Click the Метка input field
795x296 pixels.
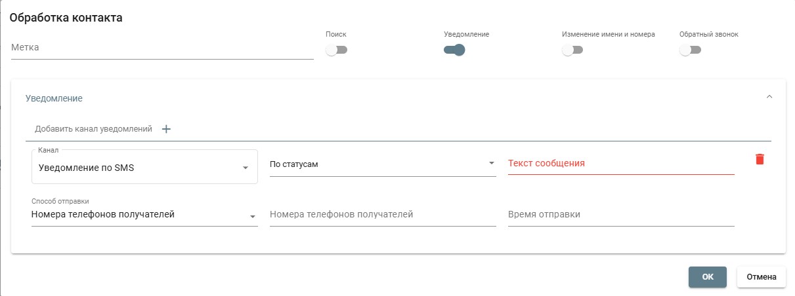pyautogui.click(x=162, y=48)
